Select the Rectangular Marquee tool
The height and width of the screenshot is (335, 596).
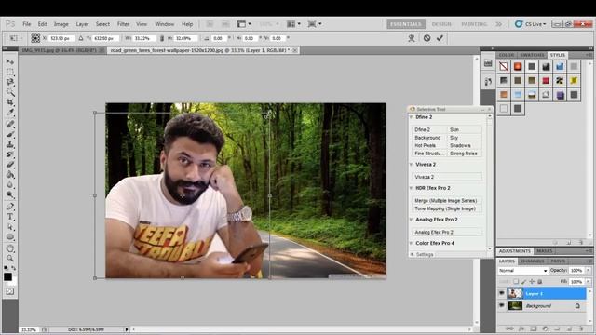click(10, 72)
